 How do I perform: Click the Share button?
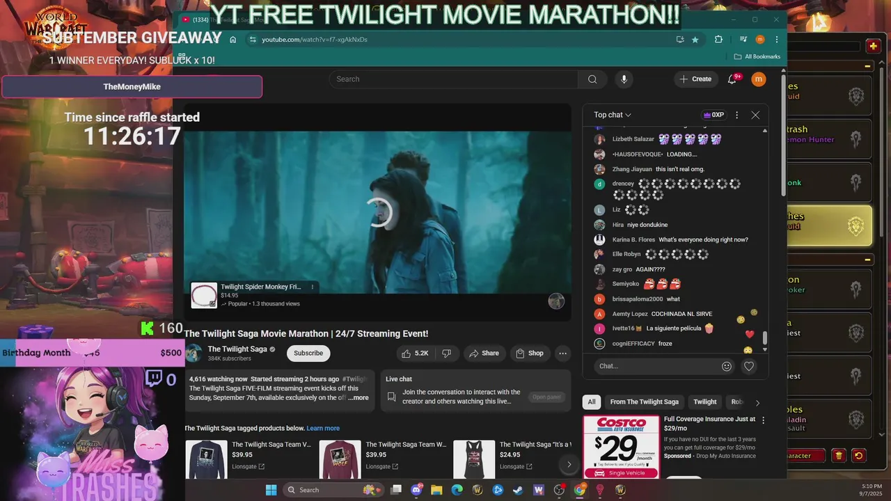coord(484,353)
